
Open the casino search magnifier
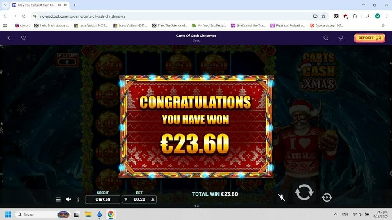pos(326,38)
